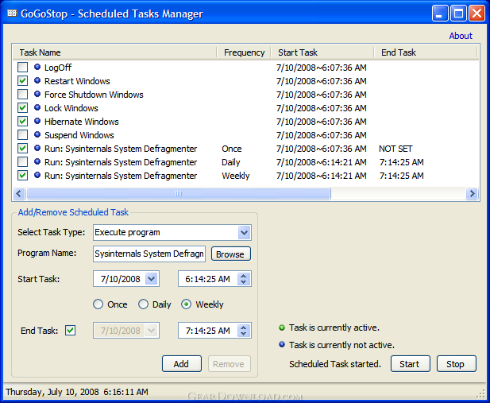Check the LogOff task checkbox
The width and height of the screenshot is (490, 403).
(x=22, y=67)
